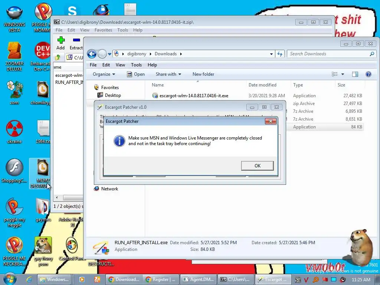
Task: Open ShoppingC Flash desktop icon
Action: click(x=14, y=171)
